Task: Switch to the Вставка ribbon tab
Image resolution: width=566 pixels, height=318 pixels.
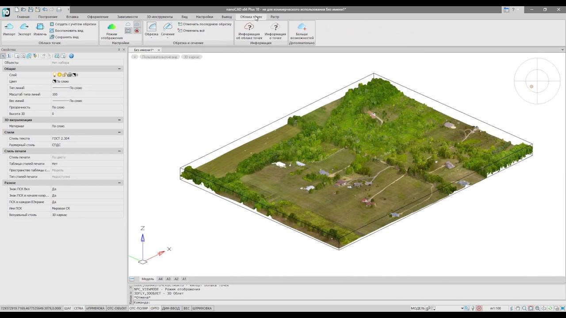Action: point(72,17)
